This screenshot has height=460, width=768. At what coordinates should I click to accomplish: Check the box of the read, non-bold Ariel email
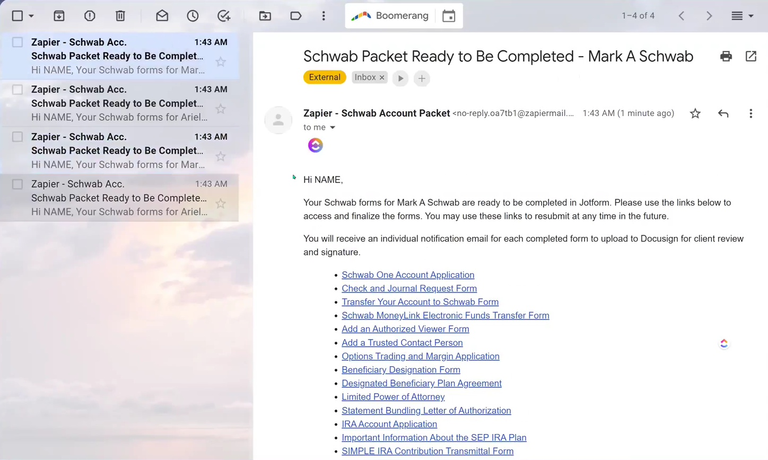point(18,184)
